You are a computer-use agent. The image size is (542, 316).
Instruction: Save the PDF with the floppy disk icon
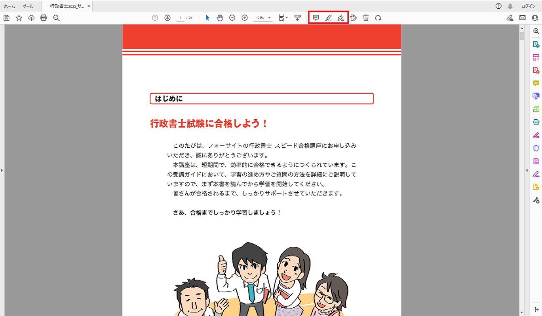click(6, 18)
